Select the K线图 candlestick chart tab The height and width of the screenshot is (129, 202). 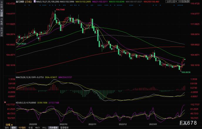pyautogui.click(x=1, y=13)
